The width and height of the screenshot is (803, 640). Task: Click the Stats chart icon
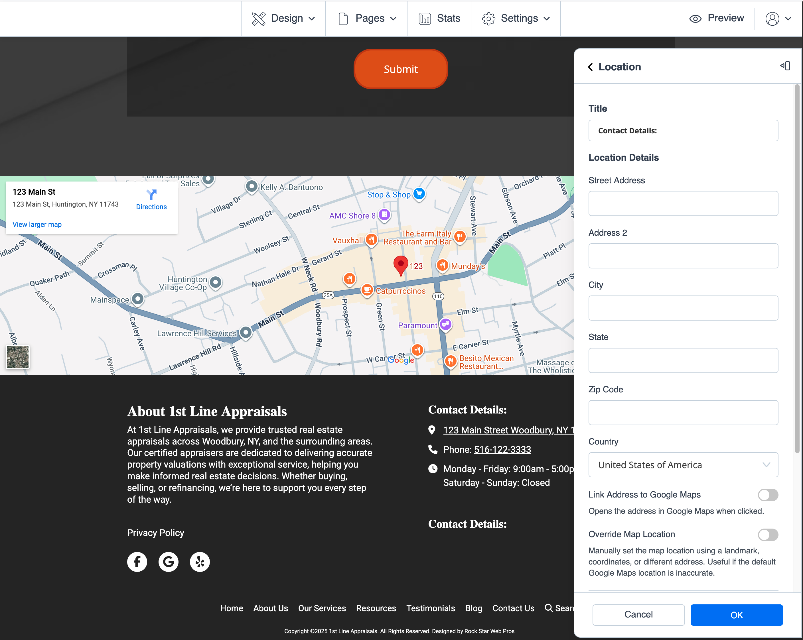tap(425, 19)
